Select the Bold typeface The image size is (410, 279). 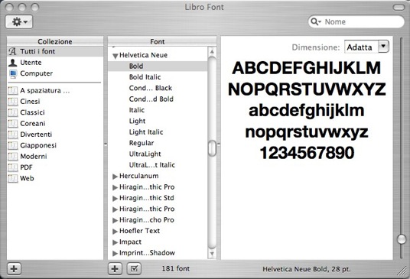coord(158,66)
